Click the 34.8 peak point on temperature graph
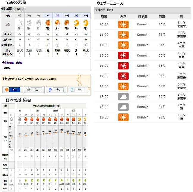Screen dimensions: 193x192 point(61,132)
